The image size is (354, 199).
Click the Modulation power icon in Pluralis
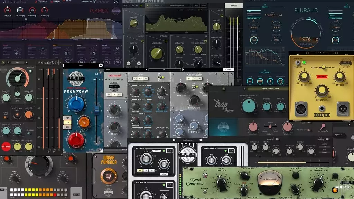[265, 70]
